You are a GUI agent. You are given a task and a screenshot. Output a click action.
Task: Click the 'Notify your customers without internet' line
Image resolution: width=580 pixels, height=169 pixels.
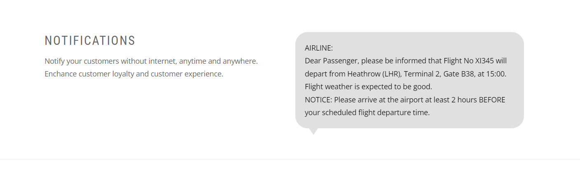(x=111, y=61)
